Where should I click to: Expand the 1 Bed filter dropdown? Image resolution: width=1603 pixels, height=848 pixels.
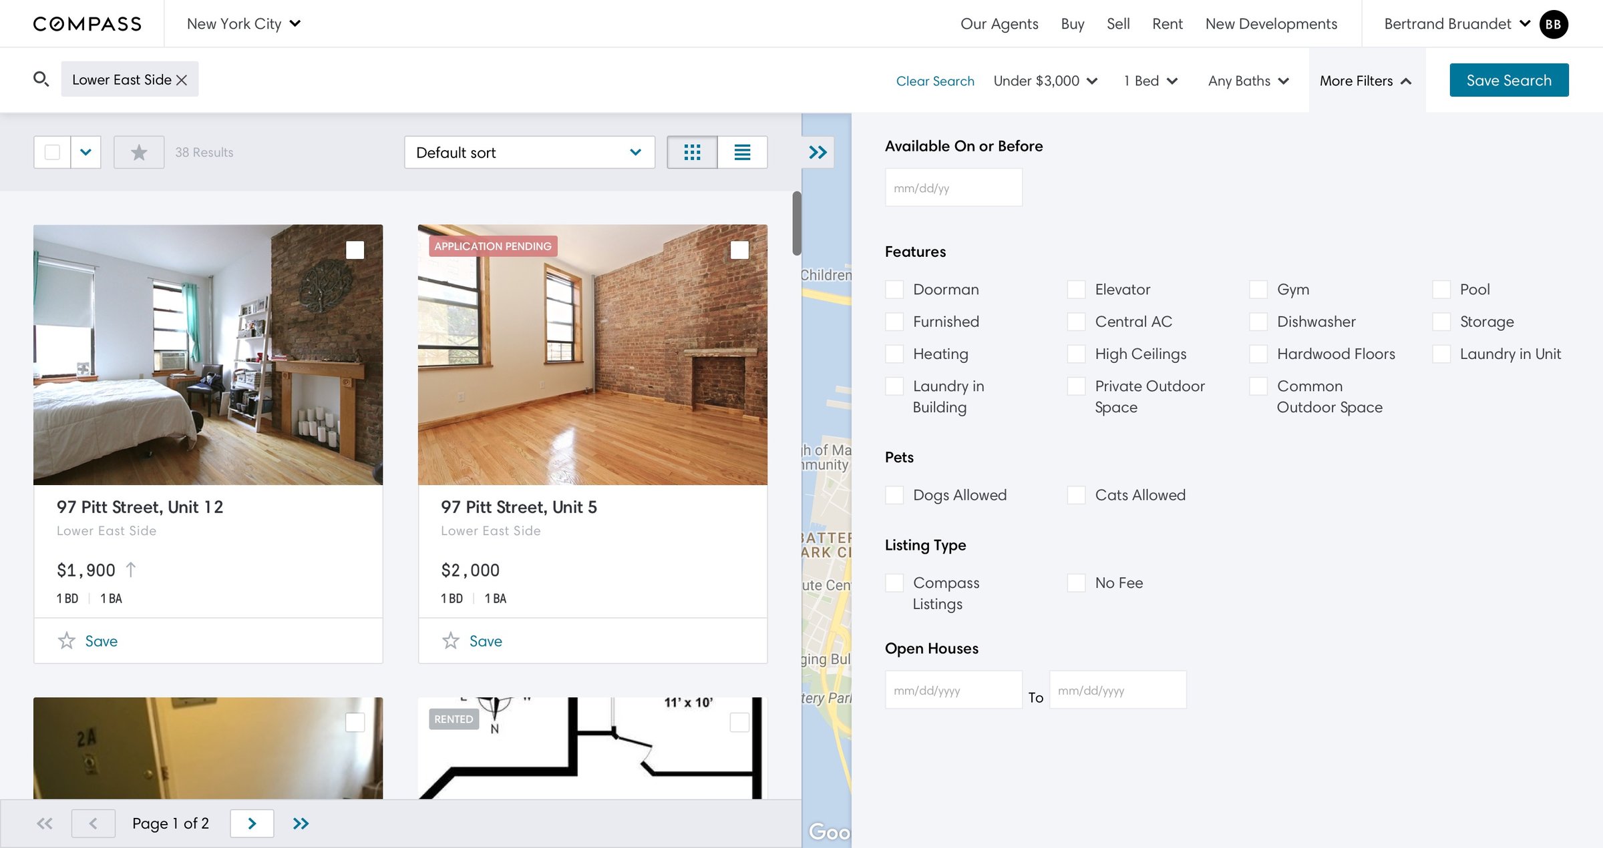(x=1150, y=81)
